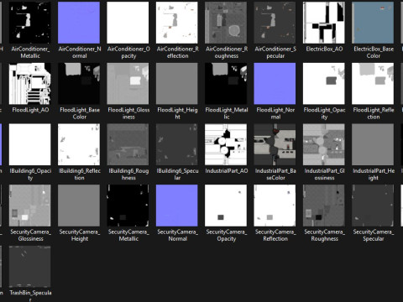Viewport: 403px width, 302px height.
Task: Select the IBuilding6_Reflection texture thumbnail
Action: tap(79, 144)
